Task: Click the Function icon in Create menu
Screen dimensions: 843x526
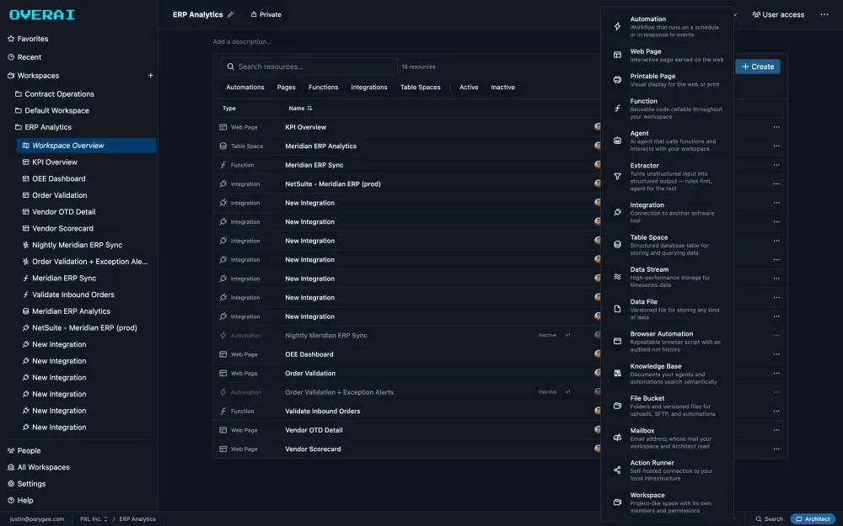Action: pos(617,108)
